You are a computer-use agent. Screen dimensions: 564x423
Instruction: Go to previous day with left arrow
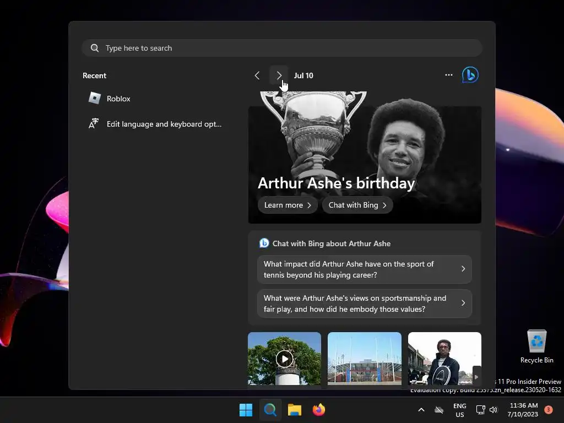(257, 75)
